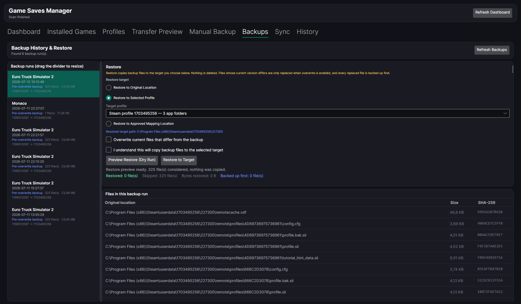Click the 'Scan finished.' status text

click(19, 17)
